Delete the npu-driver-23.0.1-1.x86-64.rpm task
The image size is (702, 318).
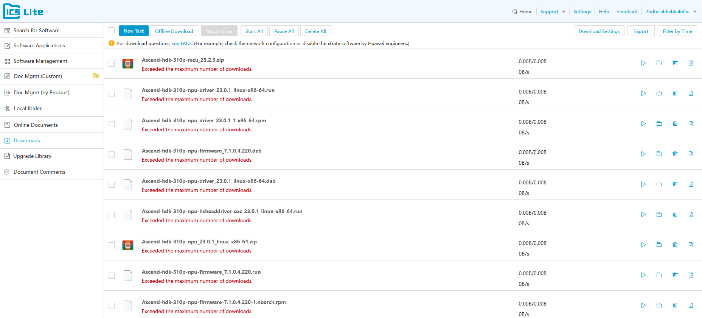click(x=675, y=124)
